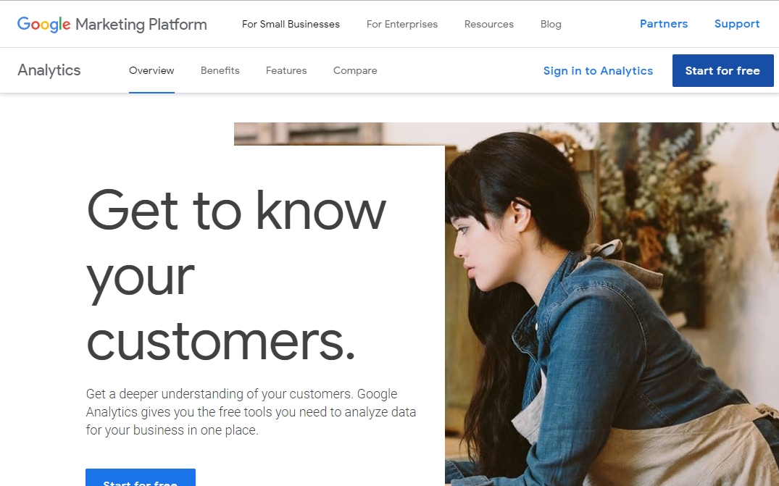Open the Support link
The height and width of the screenshot is (486, 779).
(x=737, y=24)
